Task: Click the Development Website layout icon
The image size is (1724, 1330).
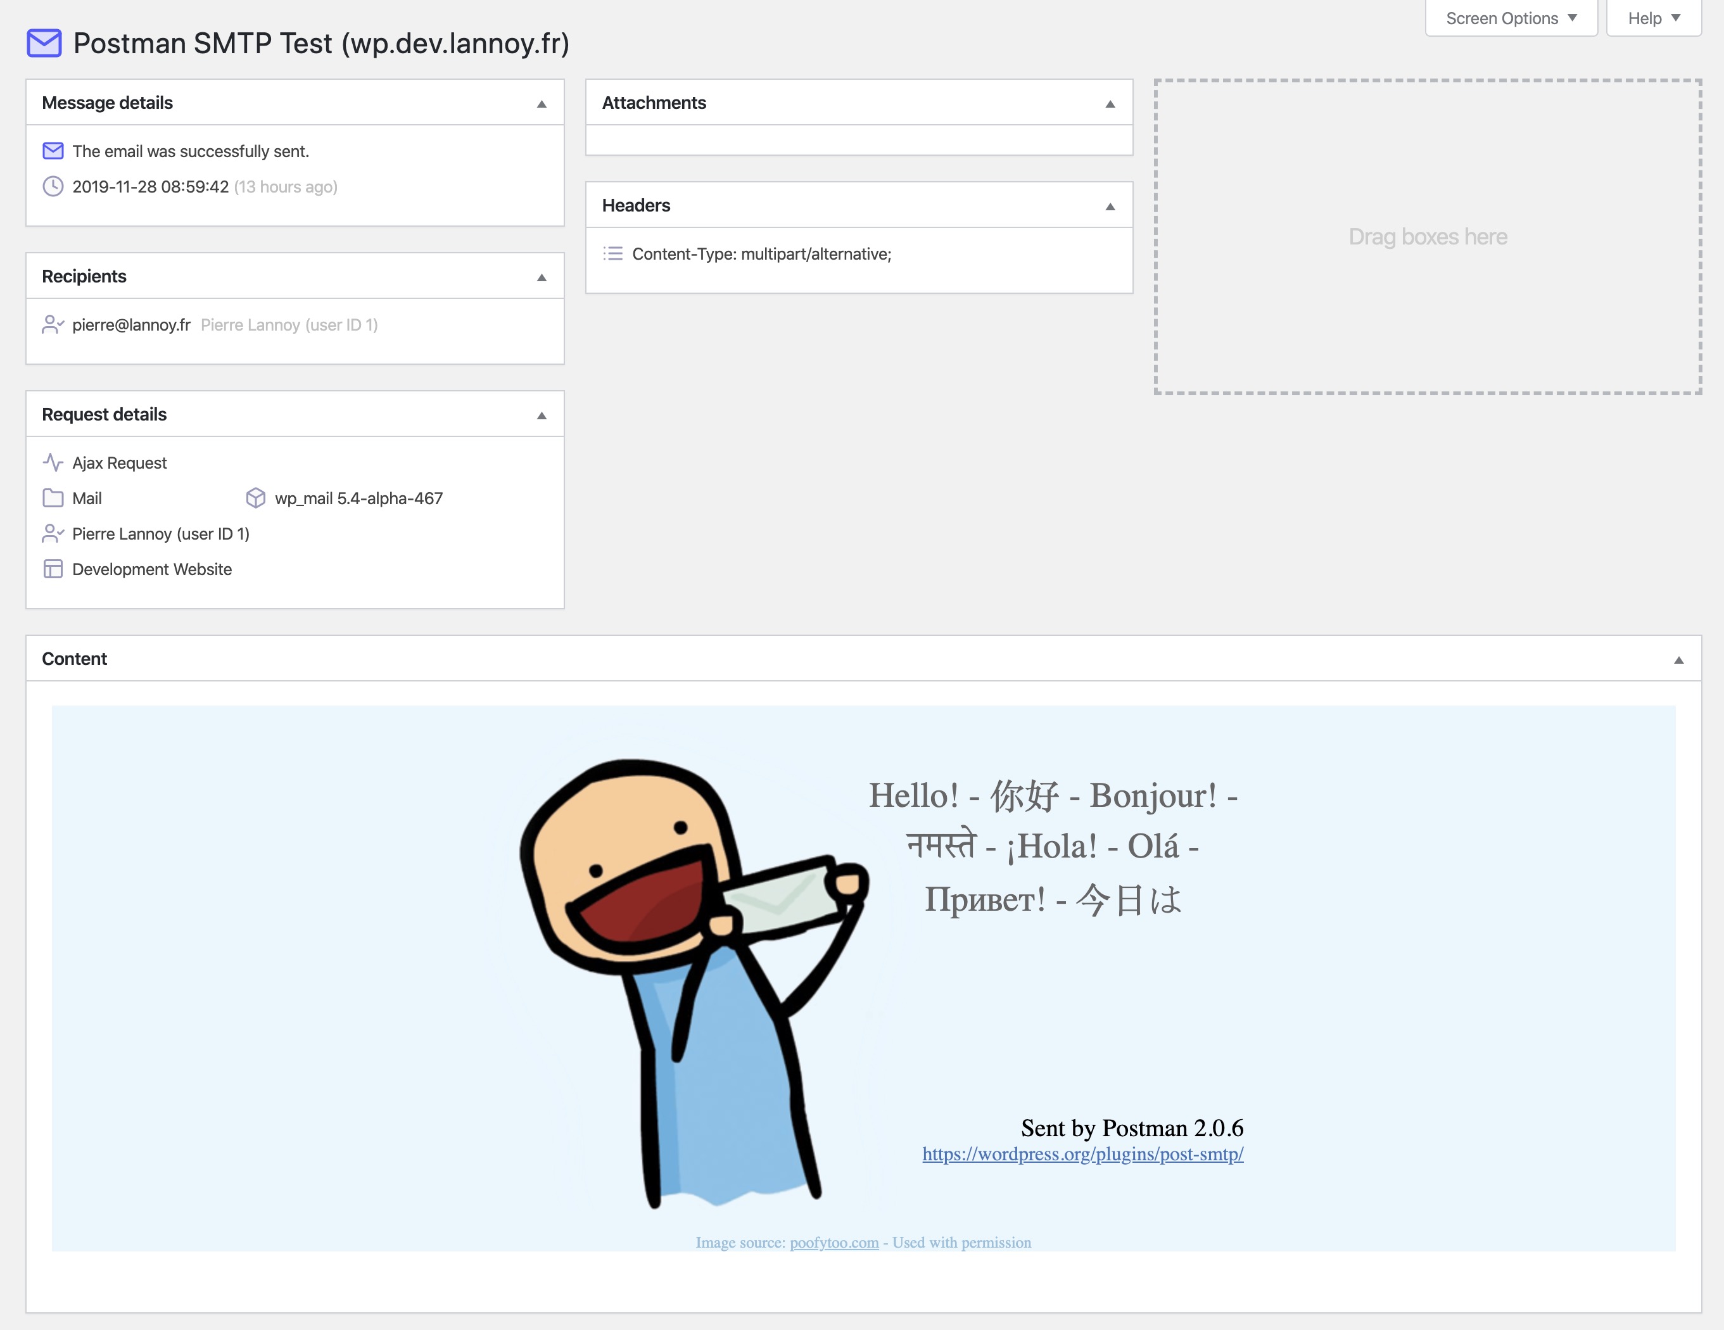Action: (53, 569)
